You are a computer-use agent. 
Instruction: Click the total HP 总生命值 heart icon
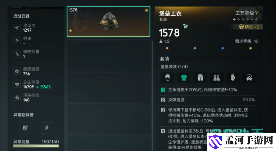point(17,84)
